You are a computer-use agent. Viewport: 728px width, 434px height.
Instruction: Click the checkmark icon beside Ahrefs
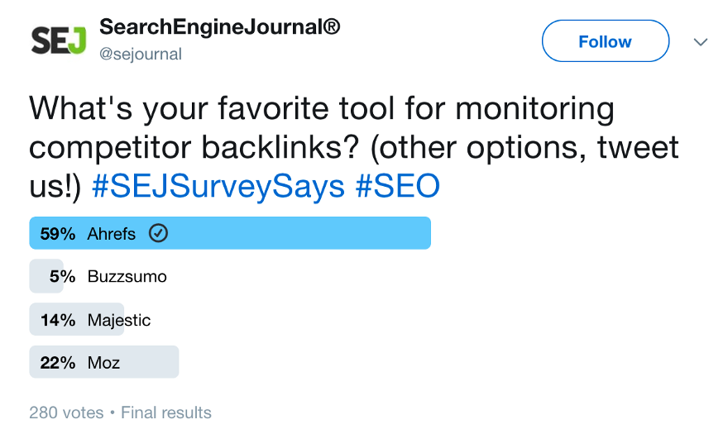click(158, 233)
